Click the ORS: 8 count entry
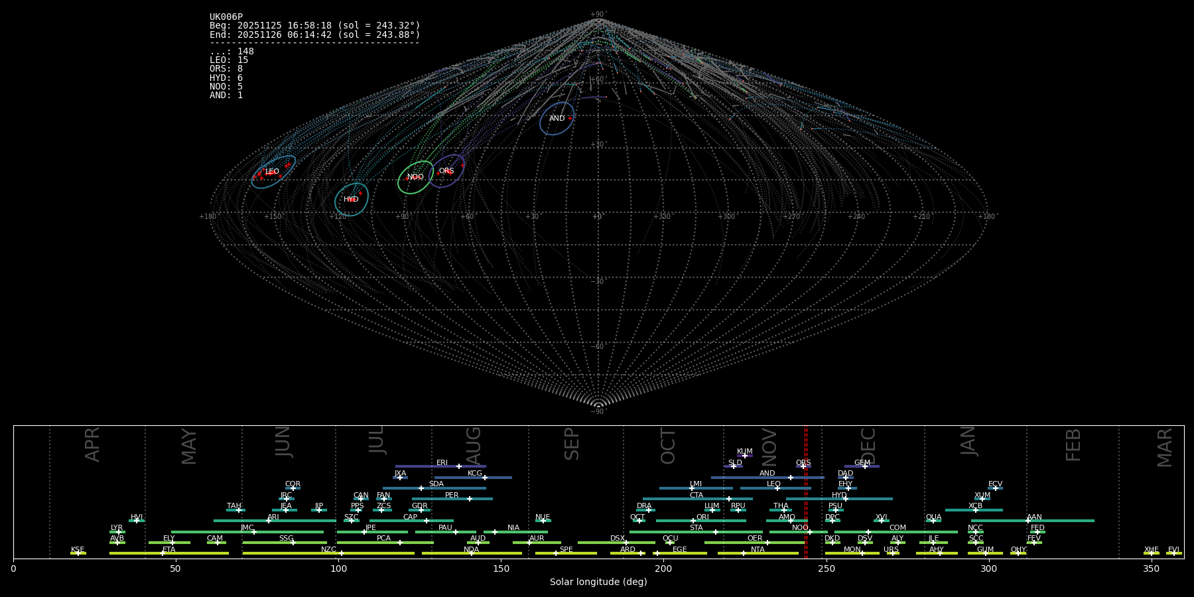Image resolution: width=1194 pixels, height=597 pixels. point(226,69)
